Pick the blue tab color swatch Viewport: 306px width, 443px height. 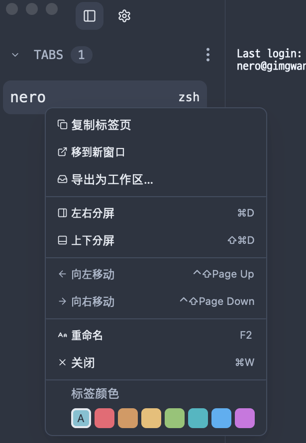coord(221,418)
